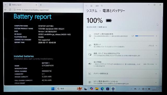Image resolution: width=167 pixels, height=95 pixels.
Task: Click the energy saver battery leaf icon
Action: click(x=90, y=64)
